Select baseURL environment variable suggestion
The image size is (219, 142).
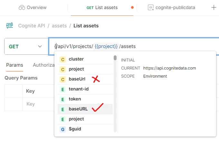point(85,109)
